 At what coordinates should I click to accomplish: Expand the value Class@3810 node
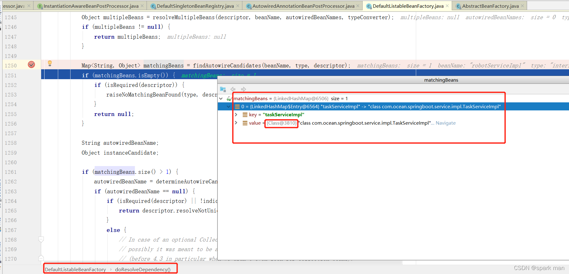[236, 123]
